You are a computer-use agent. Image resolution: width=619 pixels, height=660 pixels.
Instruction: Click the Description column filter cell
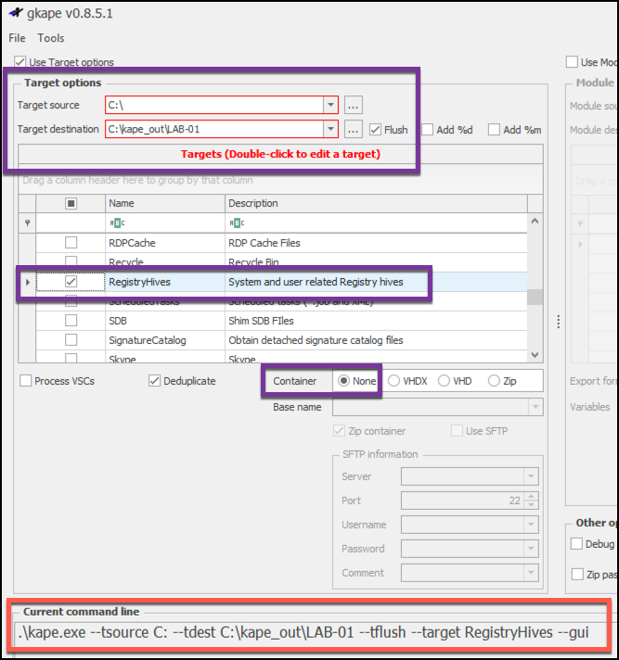point(376,223)
